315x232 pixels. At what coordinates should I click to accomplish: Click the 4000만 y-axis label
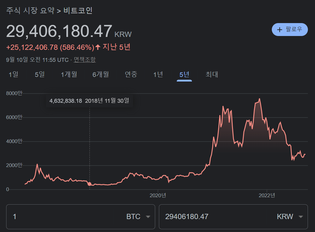[x=14, y=141]
